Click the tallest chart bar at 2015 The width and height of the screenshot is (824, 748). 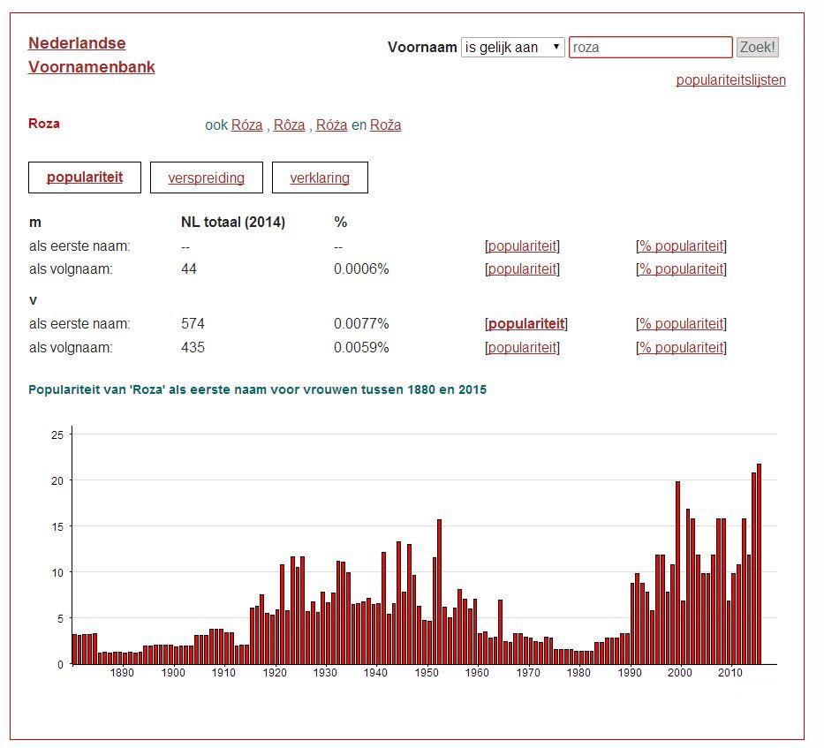pyautogui.click(x=759, y=563)
